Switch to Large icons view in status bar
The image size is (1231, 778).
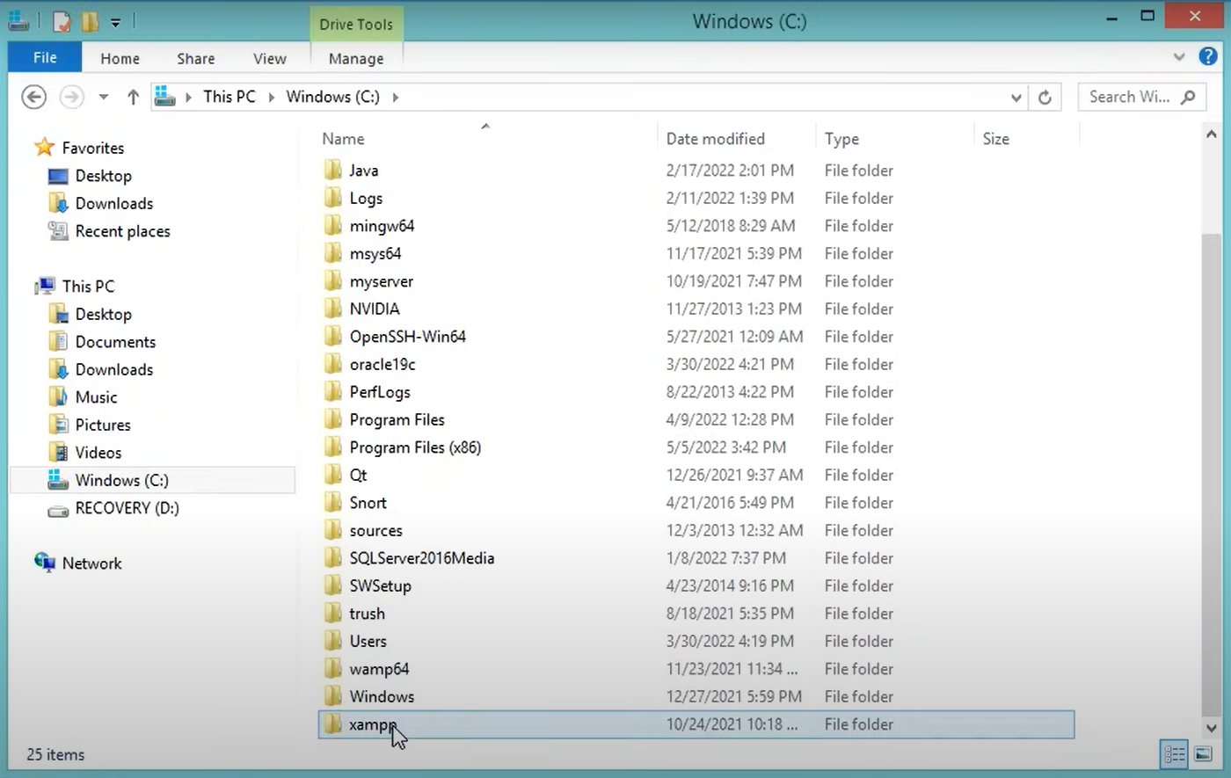click(x=1203, y=753)
